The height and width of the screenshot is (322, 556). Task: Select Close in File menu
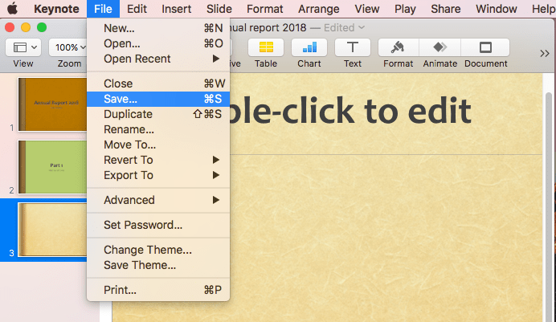158,84
